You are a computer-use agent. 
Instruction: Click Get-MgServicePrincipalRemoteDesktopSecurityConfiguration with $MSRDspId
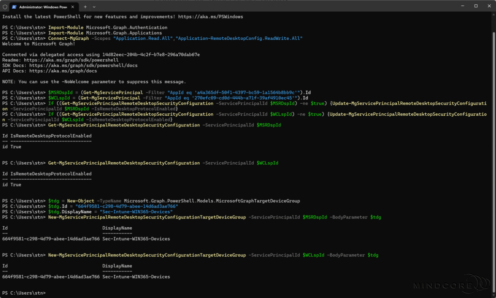coord(165,125)
